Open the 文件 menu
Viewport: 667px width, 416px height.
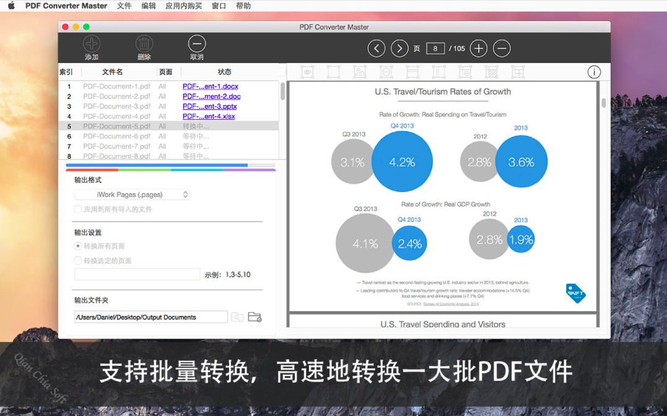coord(124,6)
